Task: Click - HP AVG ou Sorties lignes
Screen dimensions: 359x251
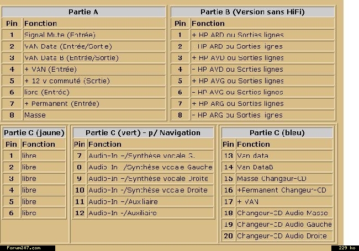Action: (262, 92)
